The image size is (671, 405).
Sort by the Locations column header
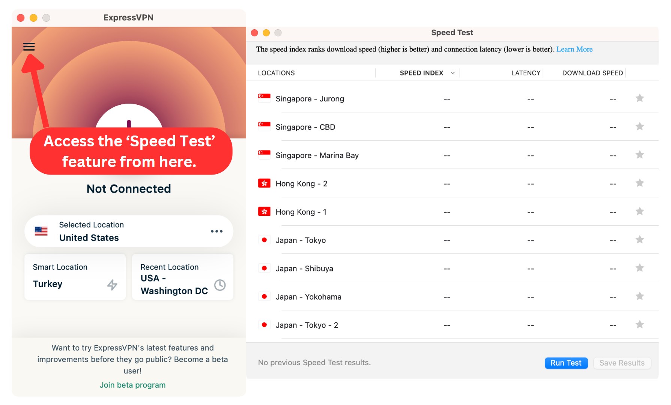tap(276, 73)
